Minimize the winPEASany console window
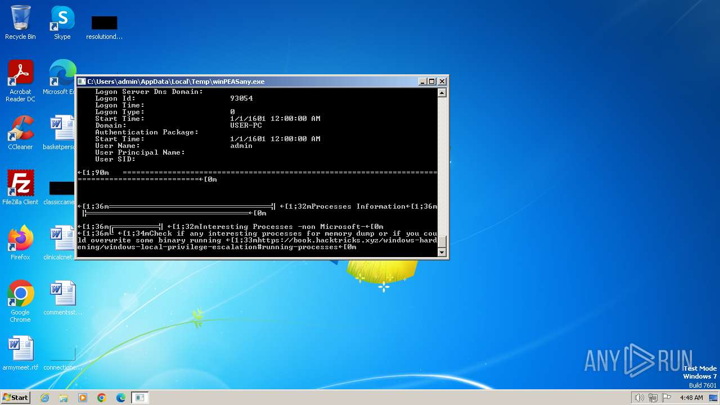The height and width of the screenshot is (405, 720). tap(423, 82)
